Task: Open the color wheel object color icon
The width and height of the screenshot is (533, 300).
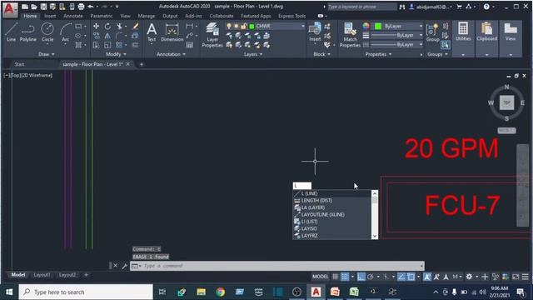Action: click(366, 26)
